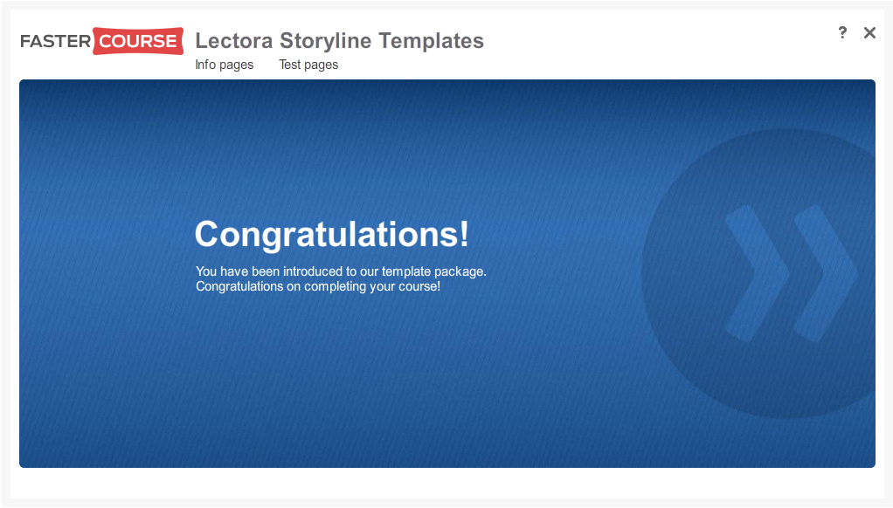Screen dimensions: 893x508
Task: Click the word 'Storyline' in the header
Action: coord(326,41)
